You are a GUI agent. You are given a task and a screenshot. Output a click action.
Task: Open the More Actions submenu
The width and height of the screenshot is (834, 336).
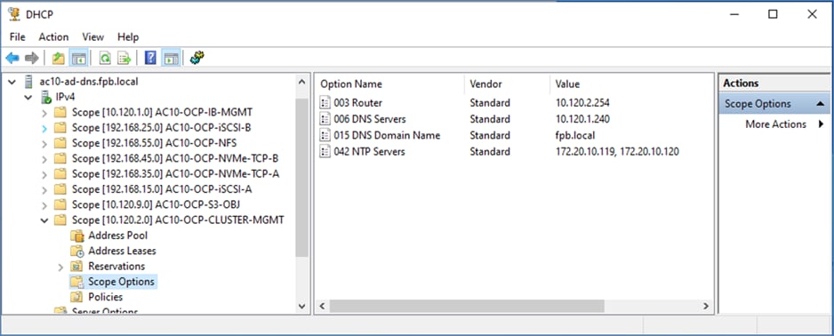(776, 124)
